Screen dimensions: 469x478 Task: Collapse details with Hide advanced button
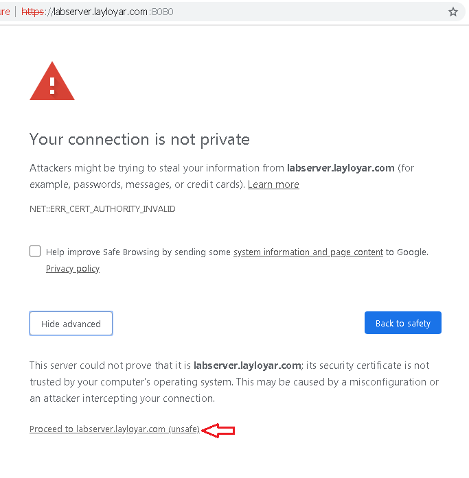(71, 324)
